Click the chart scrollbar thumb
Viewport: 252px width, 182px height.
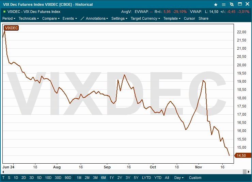[x=245, y=172]
